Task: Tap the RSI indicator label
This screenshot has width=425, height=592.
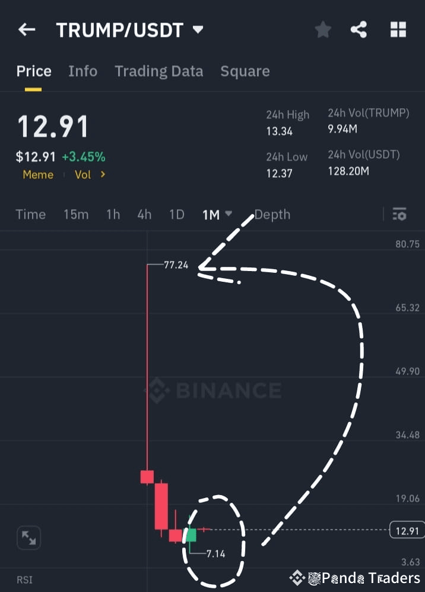Action: [x=24, y=580]
